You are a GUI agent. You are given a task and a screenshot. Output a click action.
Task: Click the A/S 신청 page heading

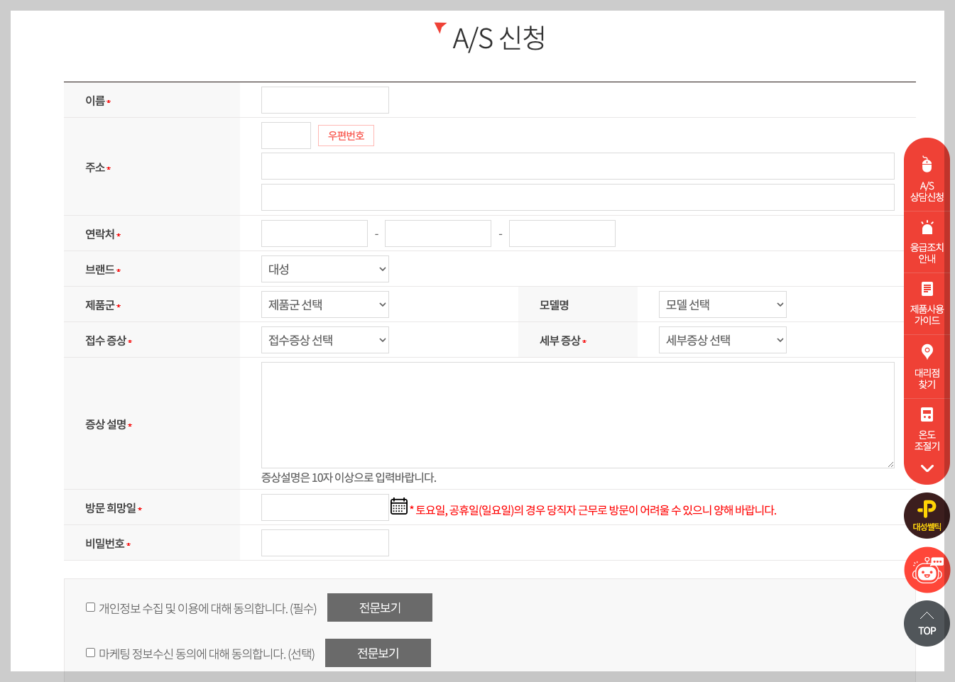pos(499,38)
